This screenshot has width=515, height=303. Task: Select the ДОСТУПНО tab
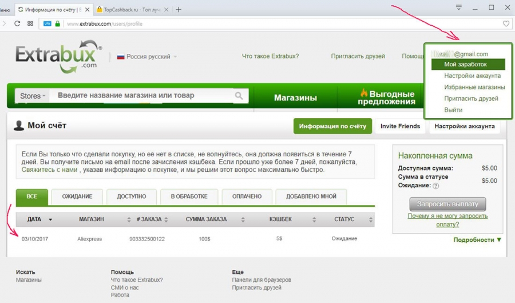(132, 196)
